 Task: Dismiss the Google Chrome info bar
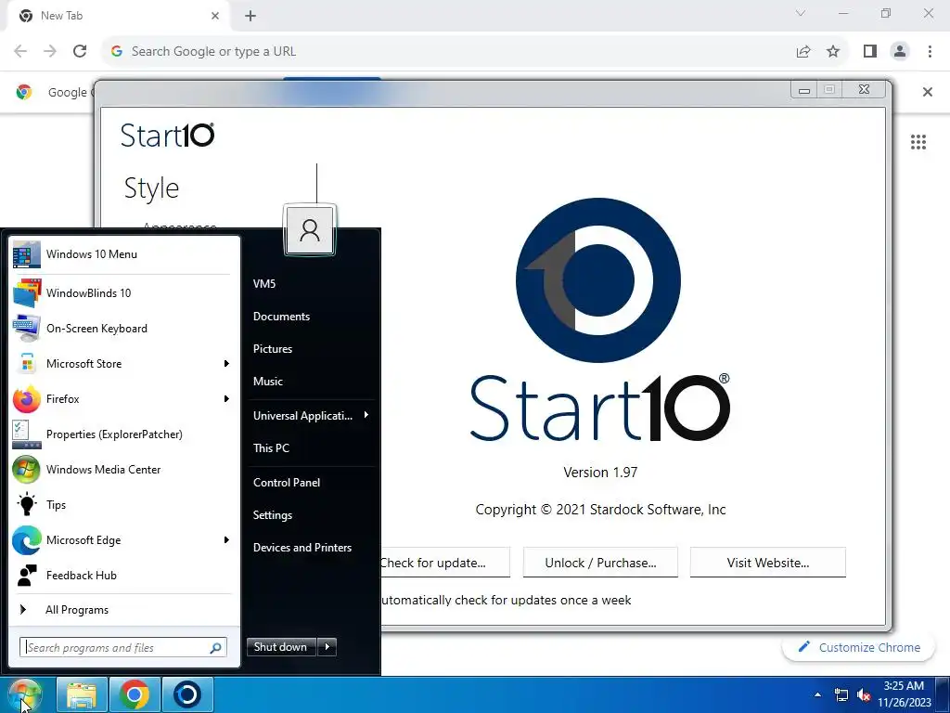[927, 92]
